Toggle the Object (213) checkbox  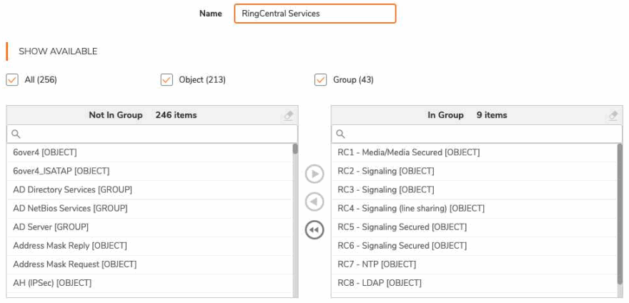(x=167, y=80)
